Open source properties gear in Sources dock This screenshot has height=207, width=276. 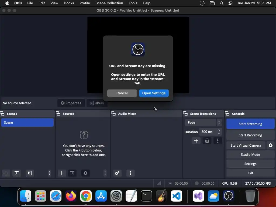click(x=85, y=173)
